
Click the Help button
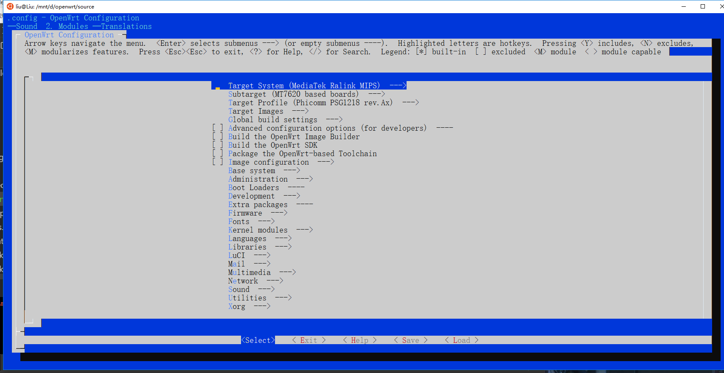(x=359, y=340)
